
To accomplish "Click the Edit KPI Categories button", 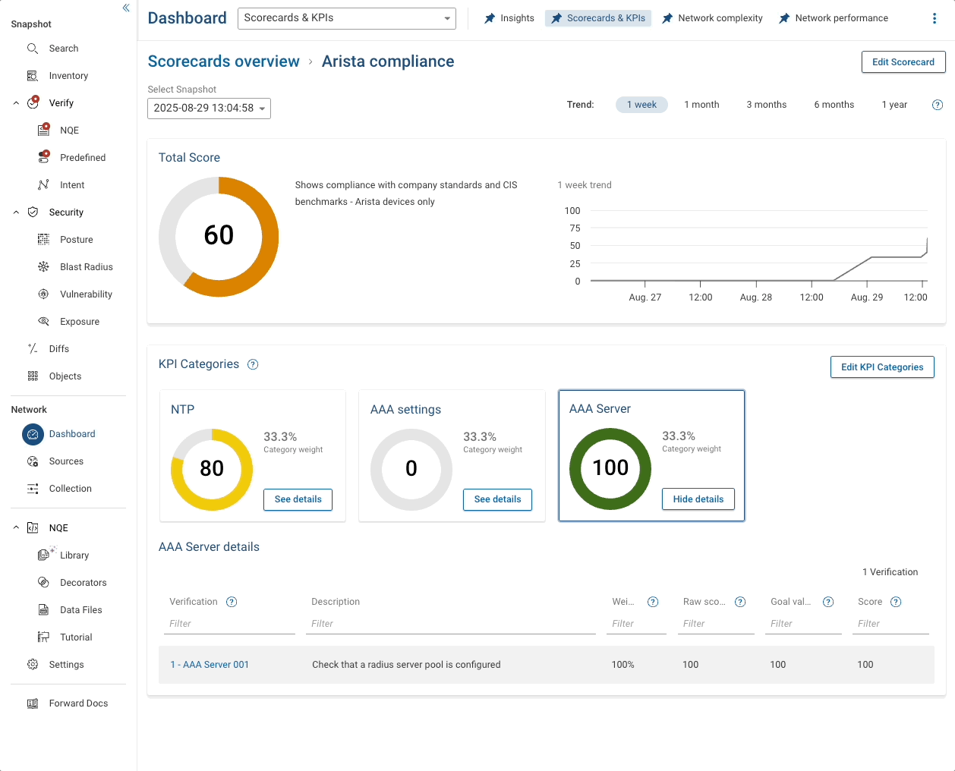I will (882, 367).
